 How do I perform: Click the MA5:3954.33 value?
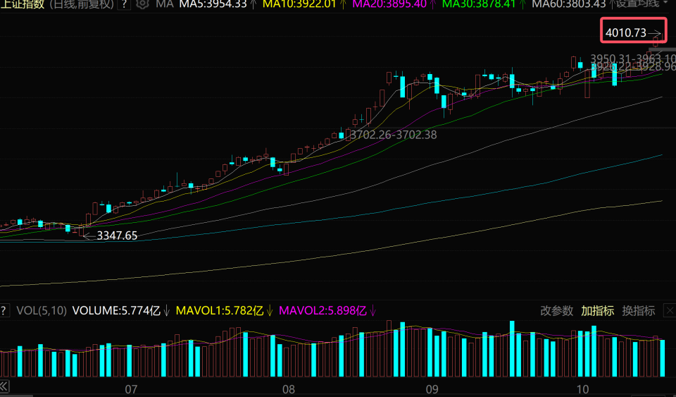pyautogui.click(x=213, y=4)
